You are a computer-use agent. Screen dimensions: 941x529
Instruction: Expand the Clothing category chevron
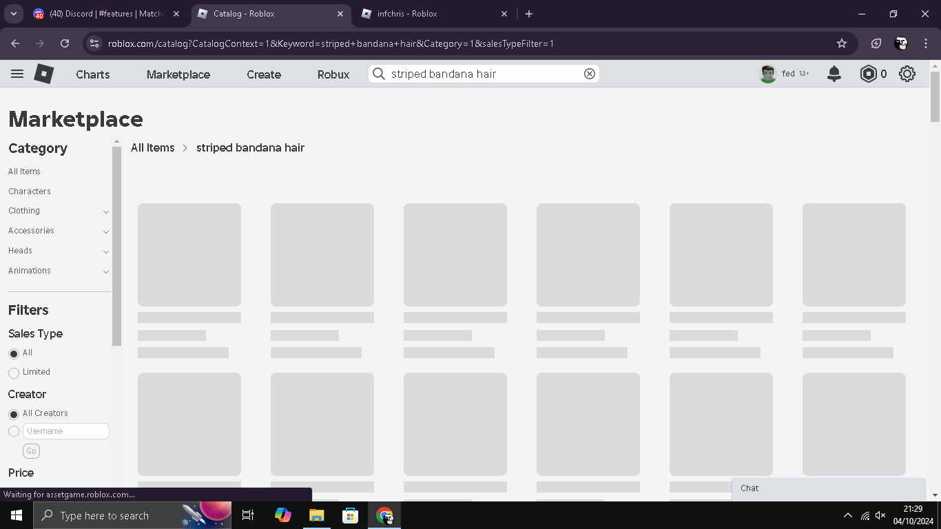tap(106, 211)
